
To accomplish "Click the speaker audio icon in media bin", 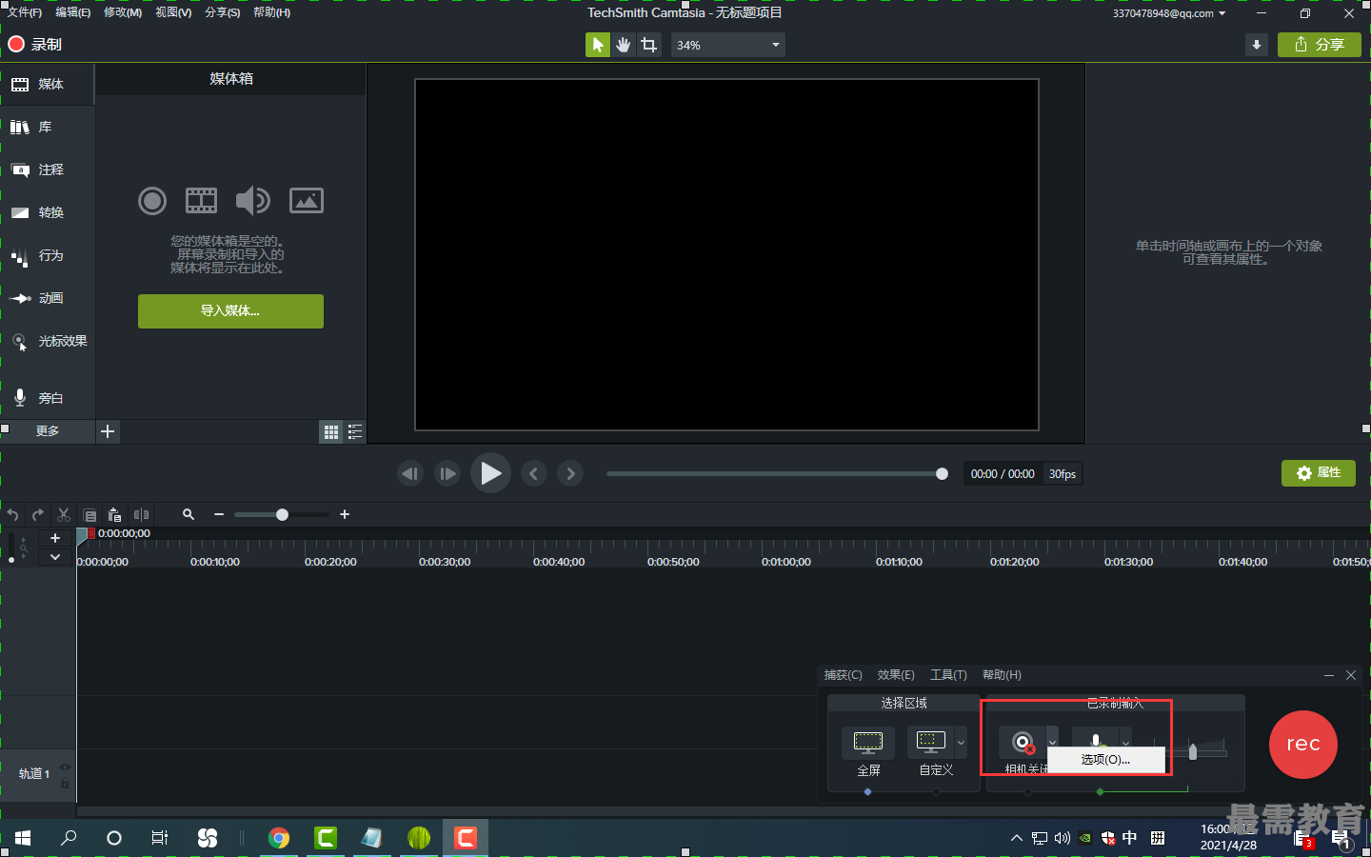I will tap(253, 200).
